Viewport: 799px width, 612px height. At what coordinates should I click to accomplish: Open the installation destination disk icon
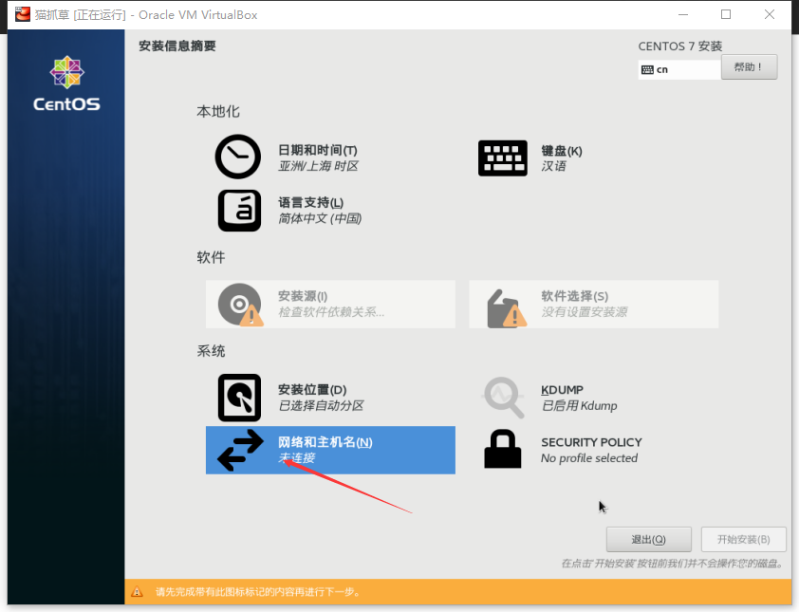[x=239, y=398]
